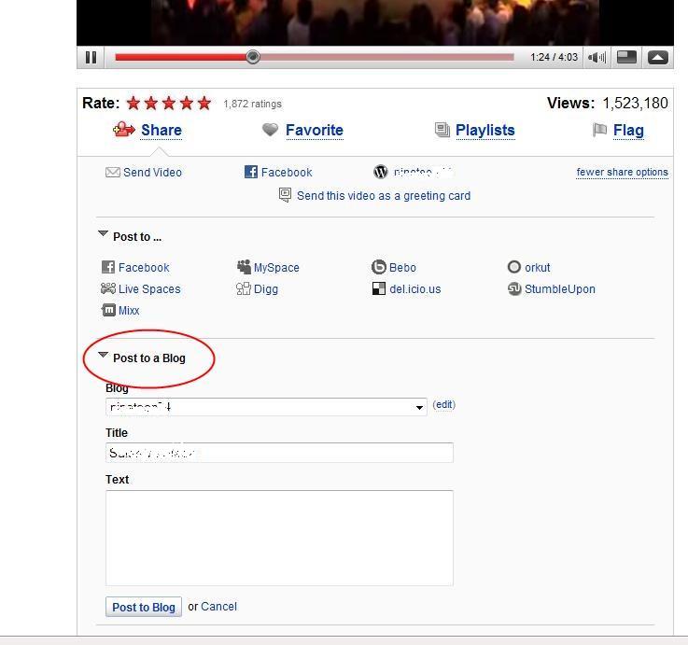This screenshot has height=645, width=688.
Task: Flag this video
Action: pos(627,131)
